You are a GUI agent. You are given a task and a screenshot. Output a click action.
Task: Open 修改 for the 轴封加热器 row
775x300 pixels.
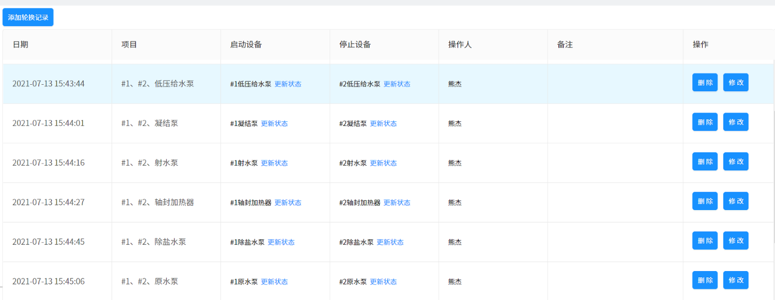(x=735, y=201)
